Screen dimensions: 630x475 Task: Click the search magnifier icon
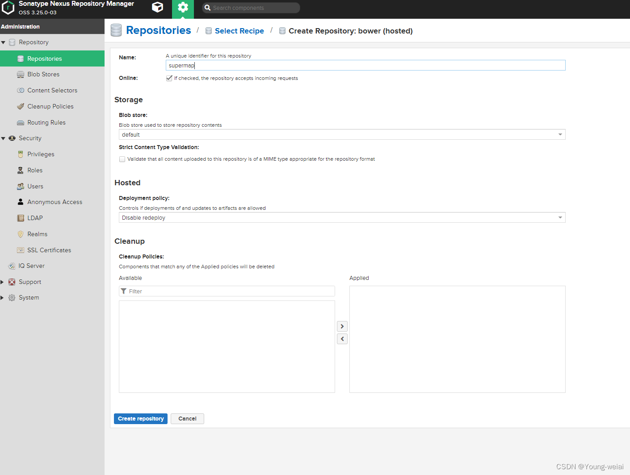(207, 8)
